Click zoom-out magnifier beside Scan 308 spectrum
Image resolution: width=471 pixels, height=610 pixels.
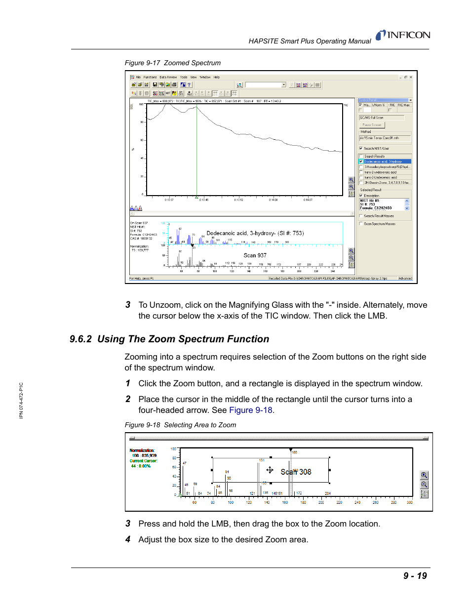[424, 485]
